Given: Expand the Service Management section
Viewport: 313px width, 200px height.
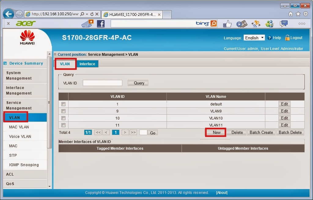Looking at the screenshot, I should click(18, 105).
